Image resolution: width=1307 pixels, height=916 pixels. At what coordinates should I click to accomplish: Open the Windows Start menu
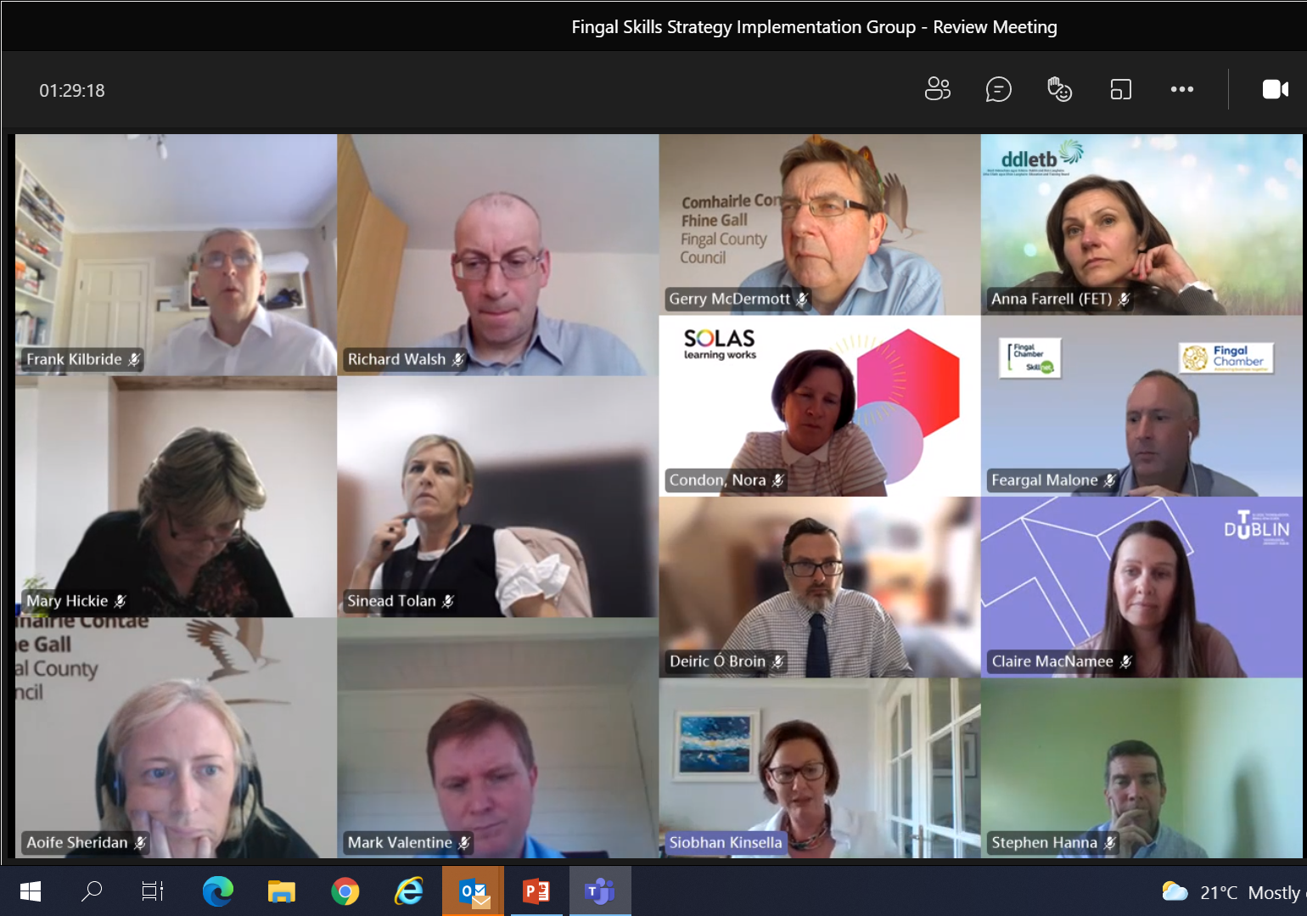point(31,891)
